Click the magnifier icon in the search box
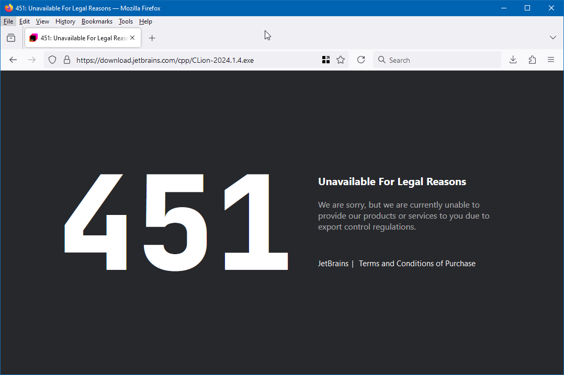 click(381, 60)
